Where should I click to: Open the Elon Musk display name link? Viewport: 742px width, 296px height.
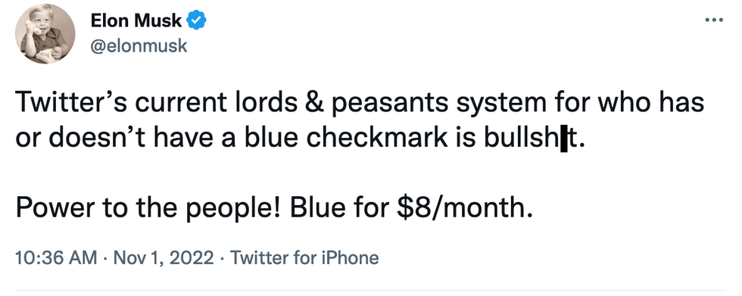(136, 20)
